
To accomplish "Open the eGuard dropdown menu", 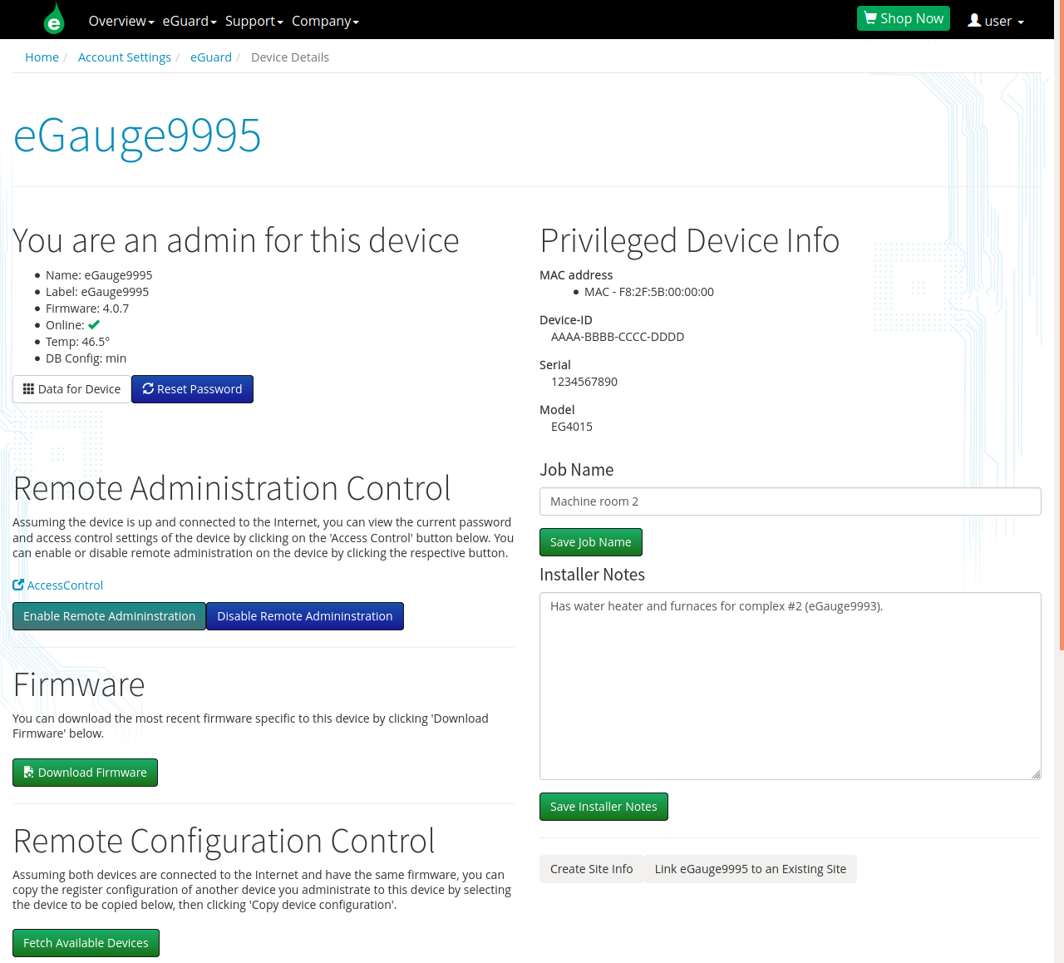I will coord(190,21).
